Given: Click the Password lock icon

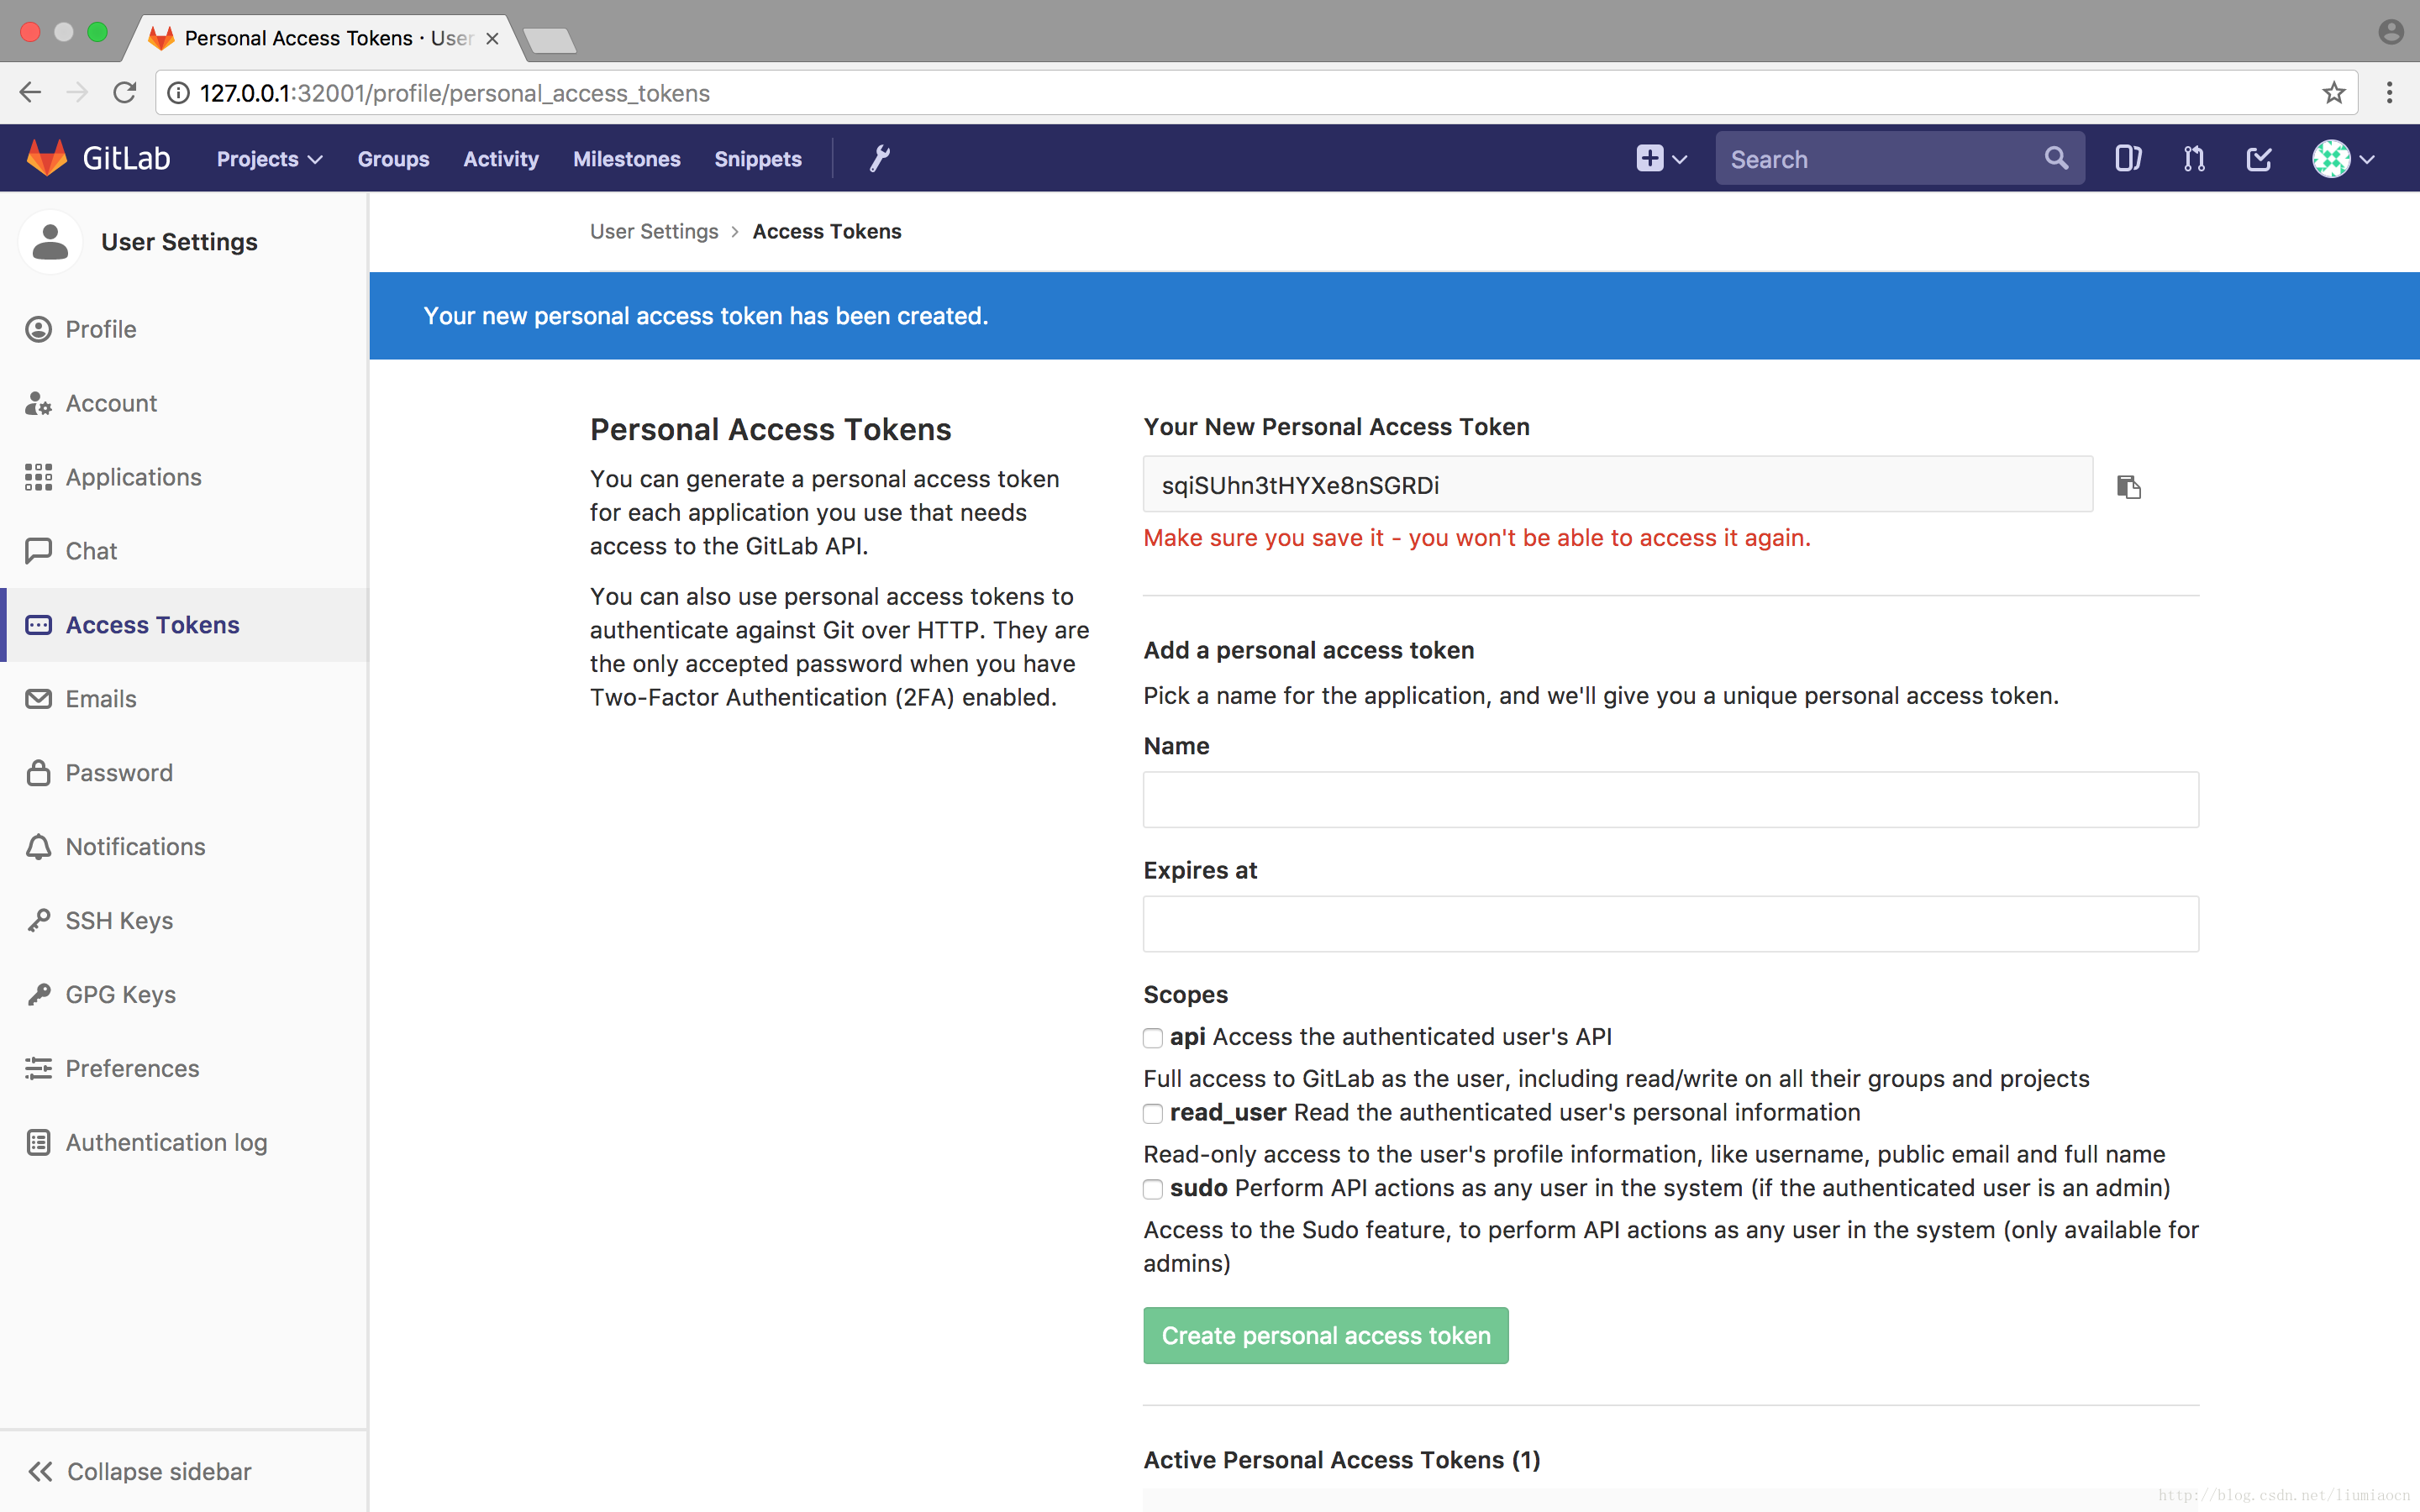Looking at the screenshot, I should click(x=38, y=773).
